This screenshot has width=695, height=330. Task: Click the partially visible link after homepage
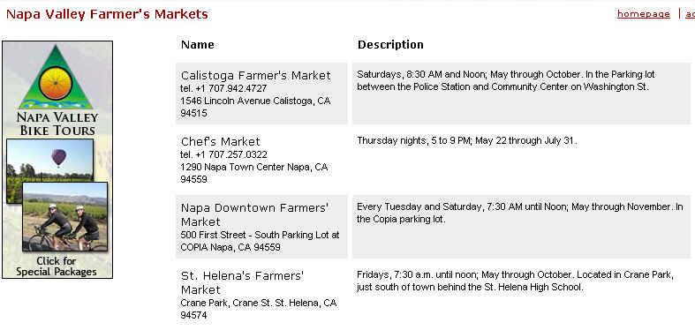(x=690, y=14)
